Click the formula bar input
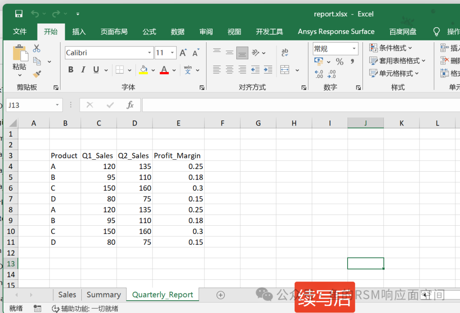 [301, 105]
